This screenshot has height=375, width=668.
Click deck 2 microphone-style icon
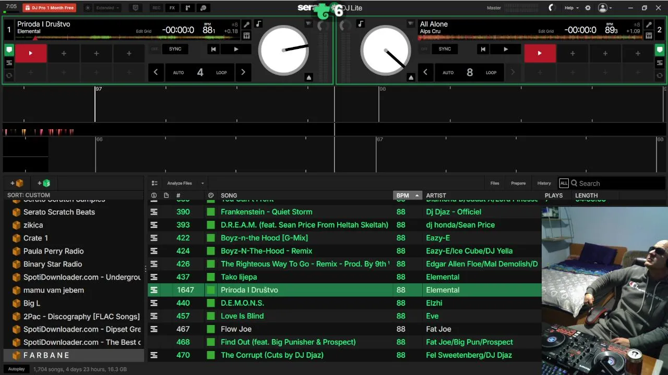(649, 24)
